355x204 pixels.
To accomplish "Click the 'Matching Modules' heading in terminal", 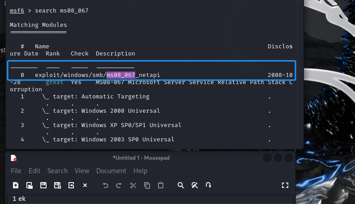I will click(x=38, y=25).
